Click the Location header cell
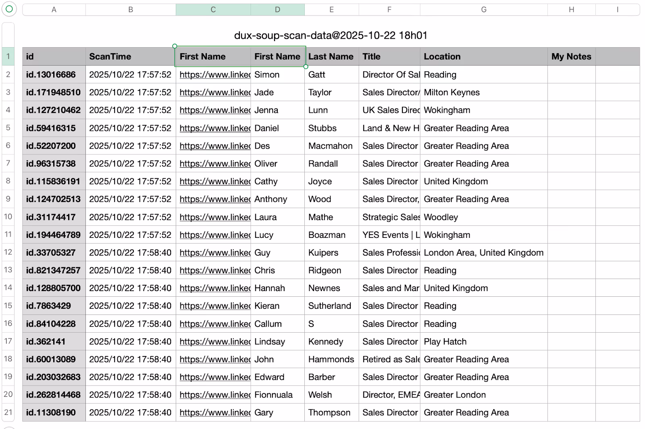The height and width of the screenshot is (429, 645). tap(484, 56)
